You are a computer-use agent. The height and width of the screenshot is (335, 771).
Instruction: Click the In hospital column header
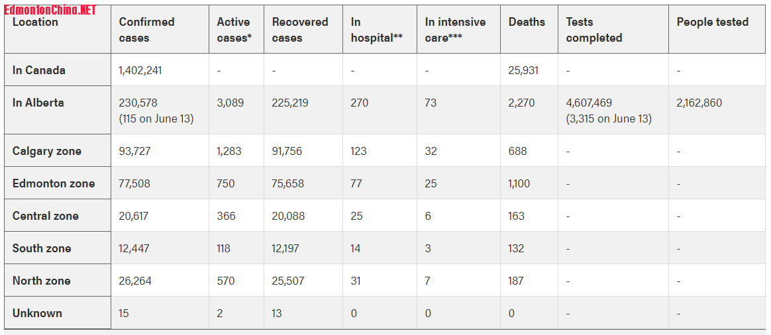coord(376,30)
